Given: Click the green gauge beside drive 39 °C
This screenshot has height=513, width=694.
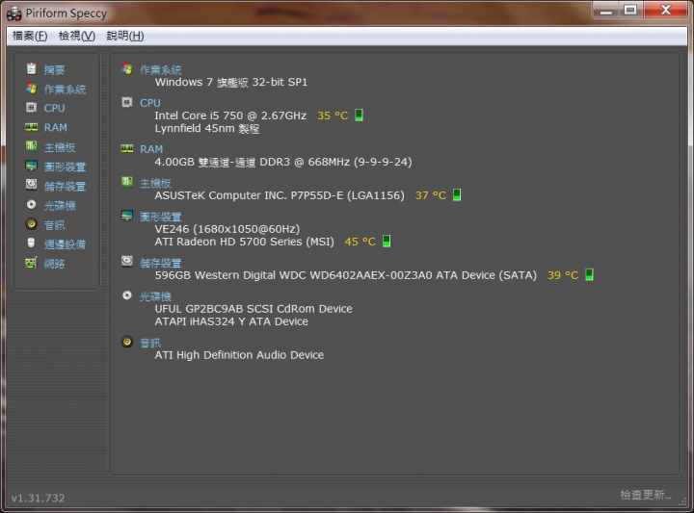Looking at the screenshot, I should [589, 275].
